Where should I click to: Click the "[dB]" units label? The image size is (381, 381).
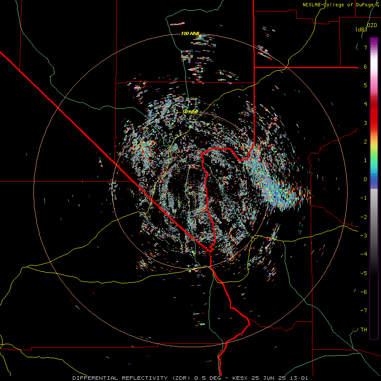[x=361, y=29]
